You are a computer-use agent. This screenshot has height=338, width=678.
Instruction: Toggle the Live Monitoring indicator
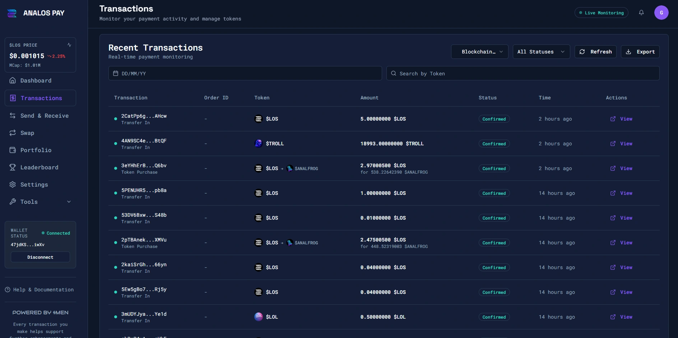(x=601, y=13)
